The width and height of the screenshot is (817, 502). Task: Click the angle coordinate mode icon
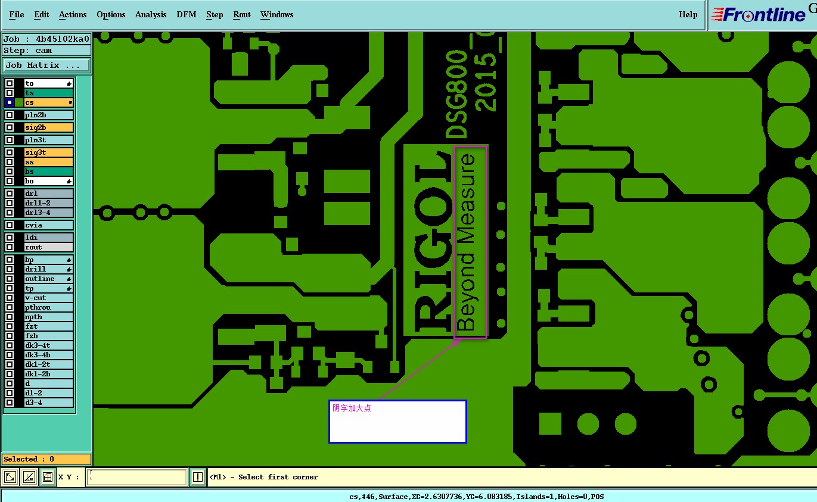pyautogui.click(x=29, y=477)
